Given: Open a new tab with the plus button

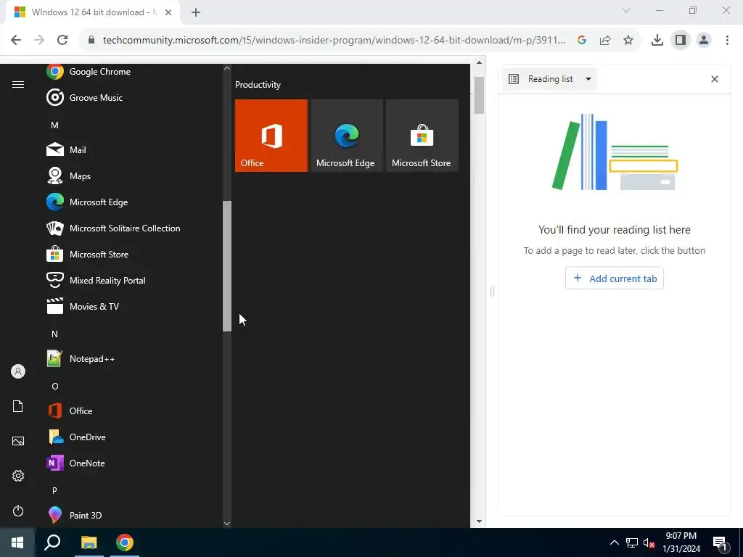Looking at the screenshot, I should (x=196, y=13).
